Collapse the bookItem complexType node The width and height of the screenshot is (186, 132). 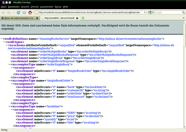point(9,106)
